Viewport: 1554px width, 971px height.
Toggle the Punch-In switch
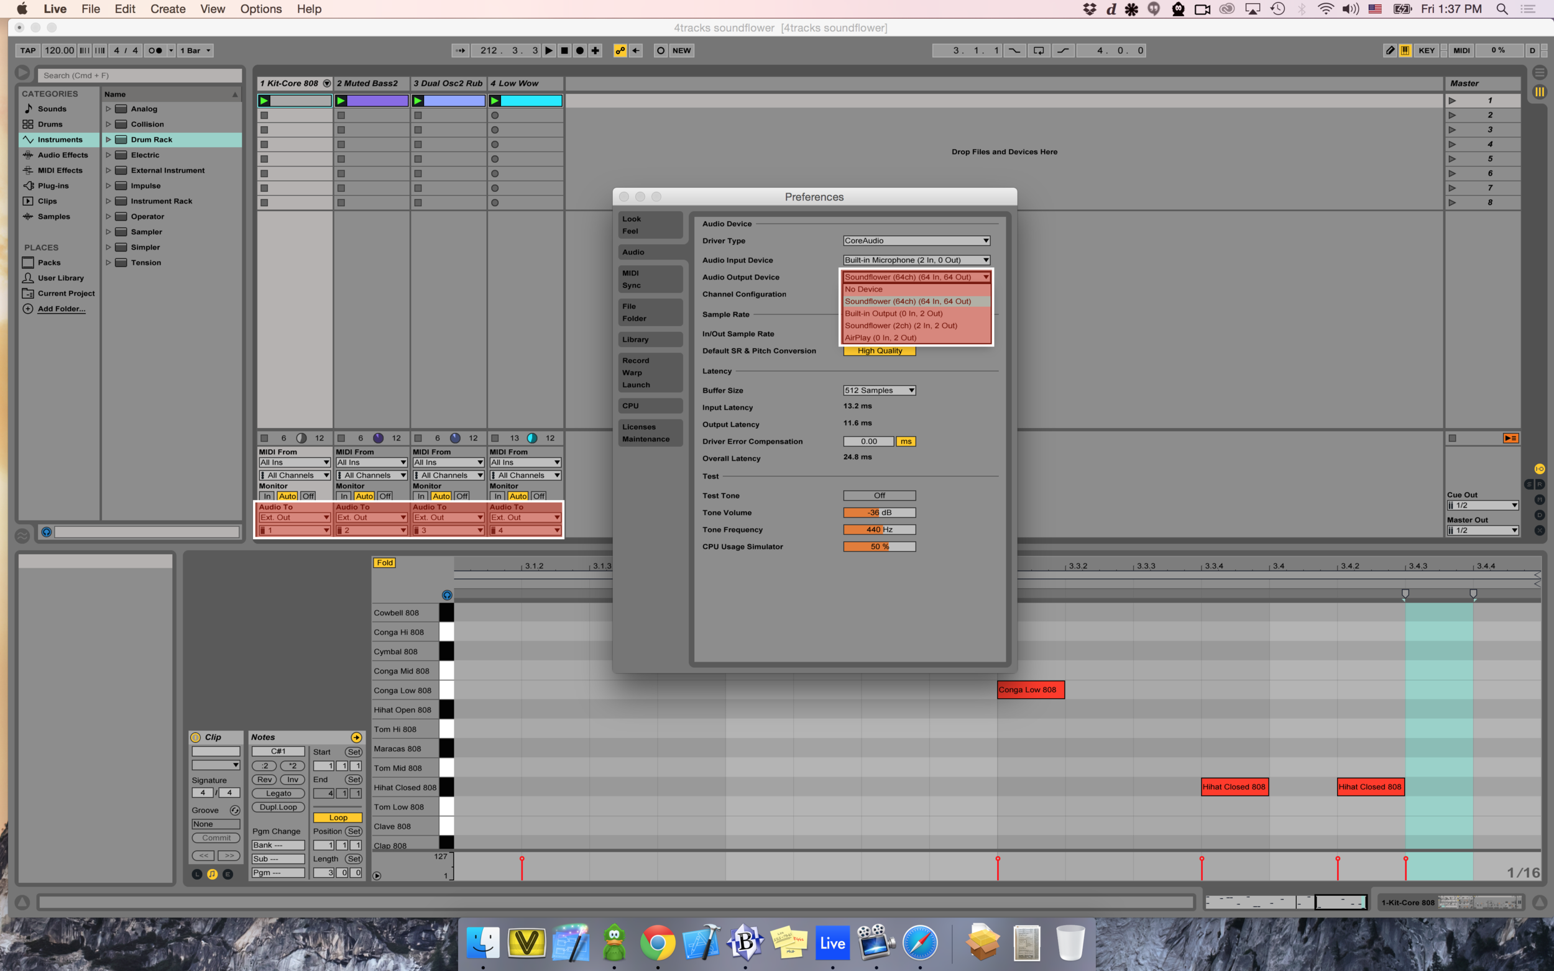click(1014, 50)
